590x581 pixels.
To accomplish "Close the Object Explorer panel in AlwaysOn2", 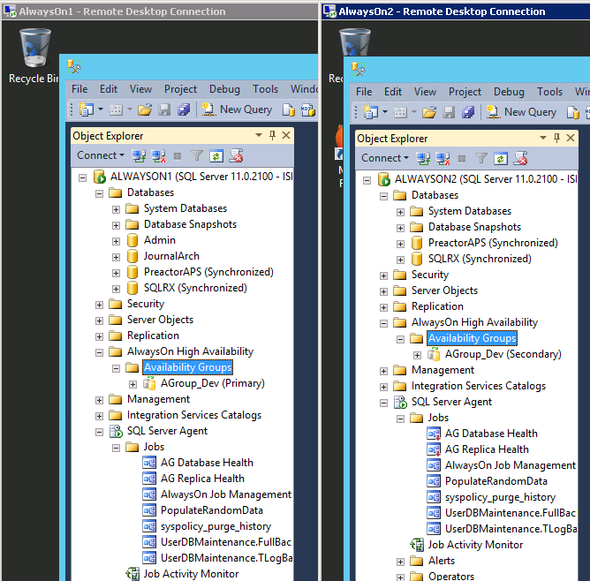I will pos(571,138).
